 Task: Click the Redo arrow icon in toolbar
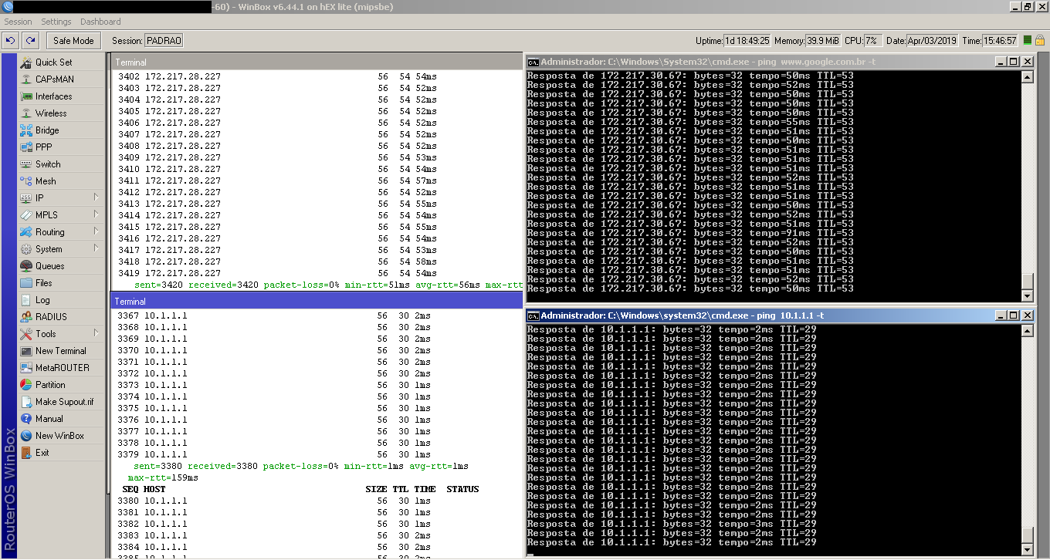[31, 40]
